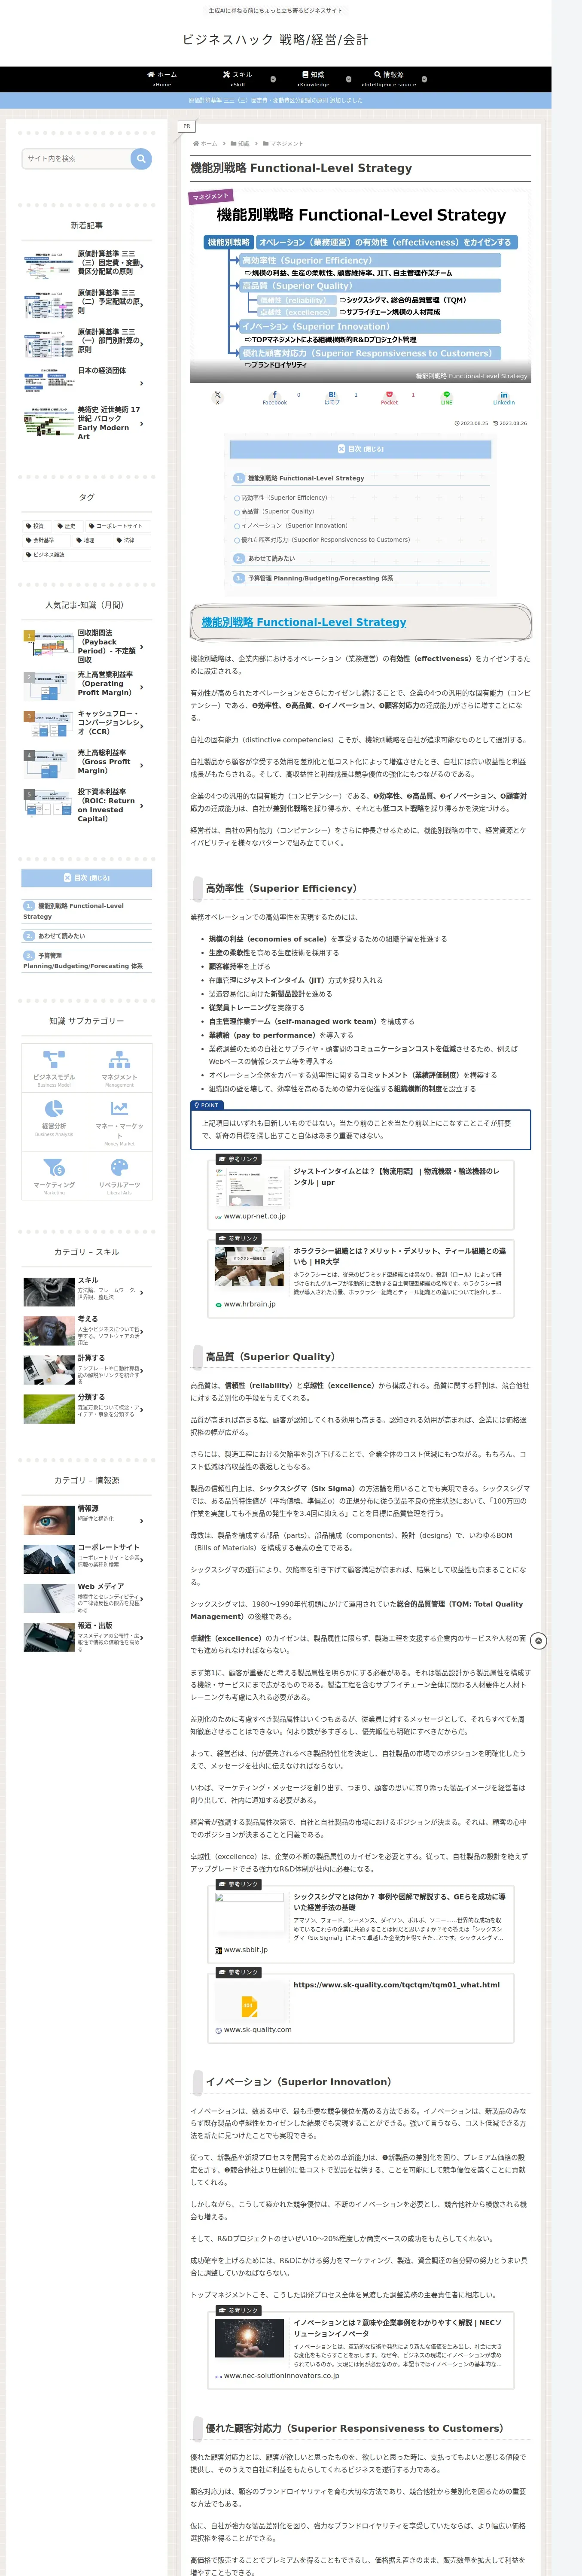Share the article on LinkedIn
582x2576 pixels.
[503, 397]
